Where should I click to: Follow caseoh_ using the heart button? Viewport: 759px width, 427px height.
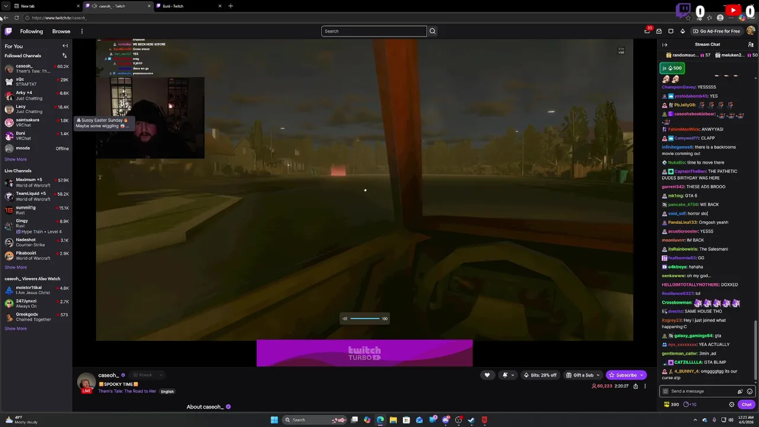pos(487,375)
